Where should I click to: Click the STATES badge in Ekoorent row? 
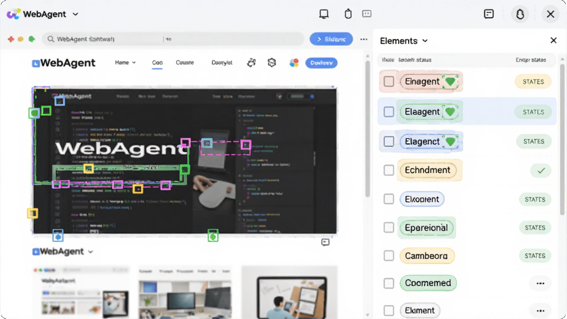535,199
